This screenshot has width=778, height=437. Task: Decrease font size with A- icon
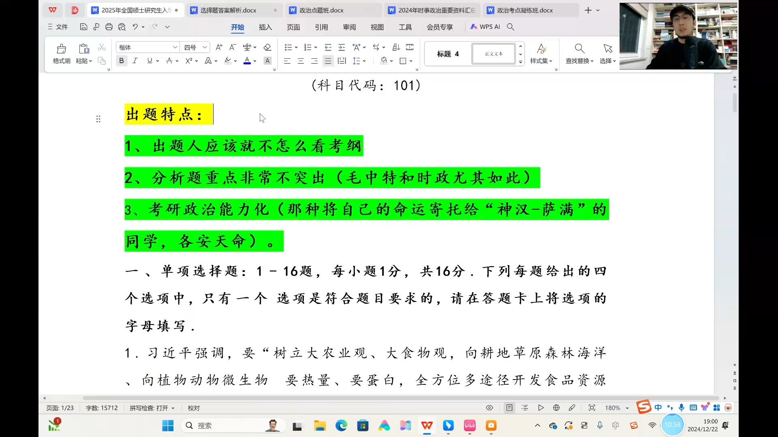[233, 47]
